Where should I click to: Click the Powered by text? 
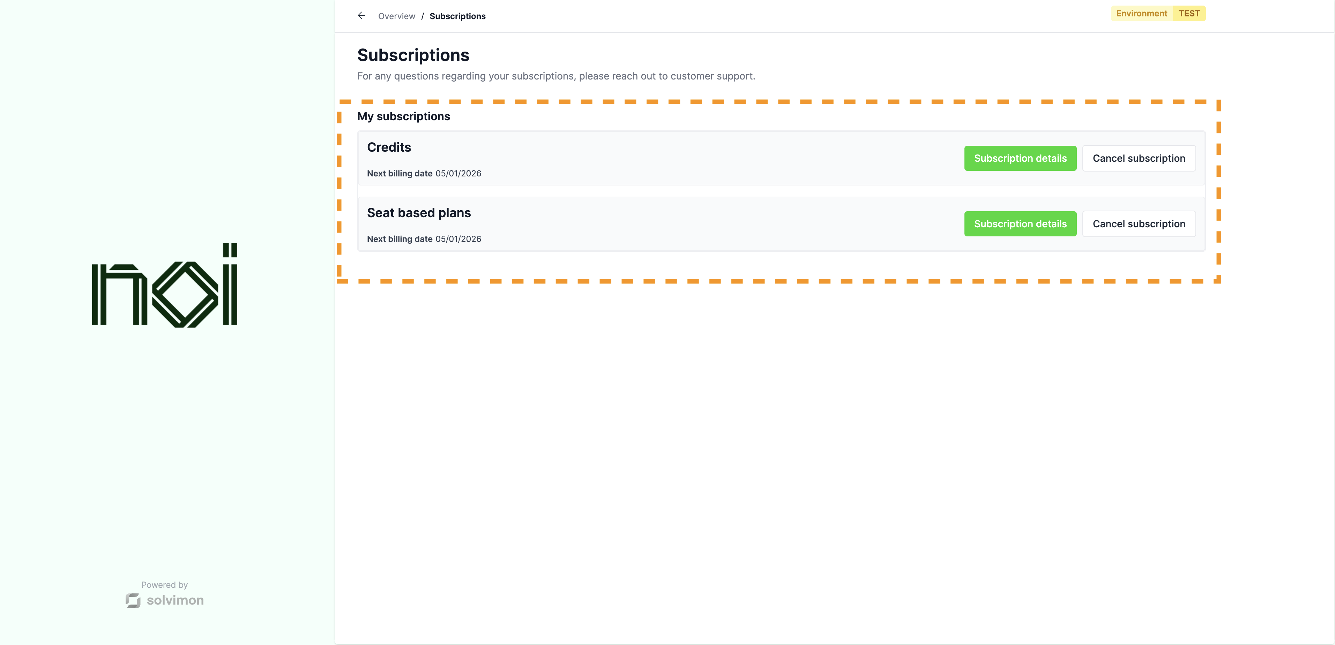tap(164, 585)
